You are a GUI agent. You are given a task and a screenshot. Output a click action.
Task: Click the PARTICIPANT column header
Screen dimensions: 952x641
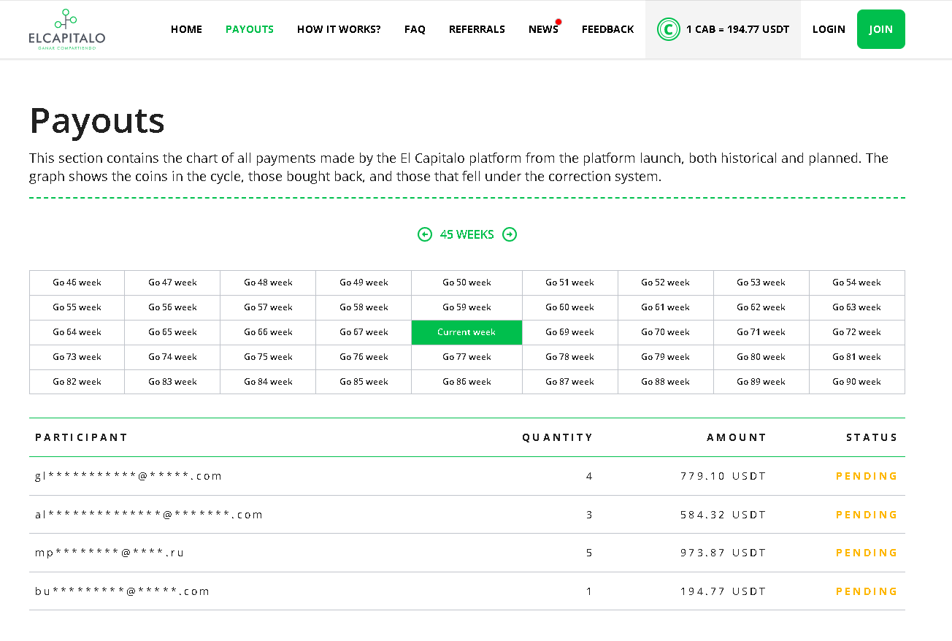(81, 437)
